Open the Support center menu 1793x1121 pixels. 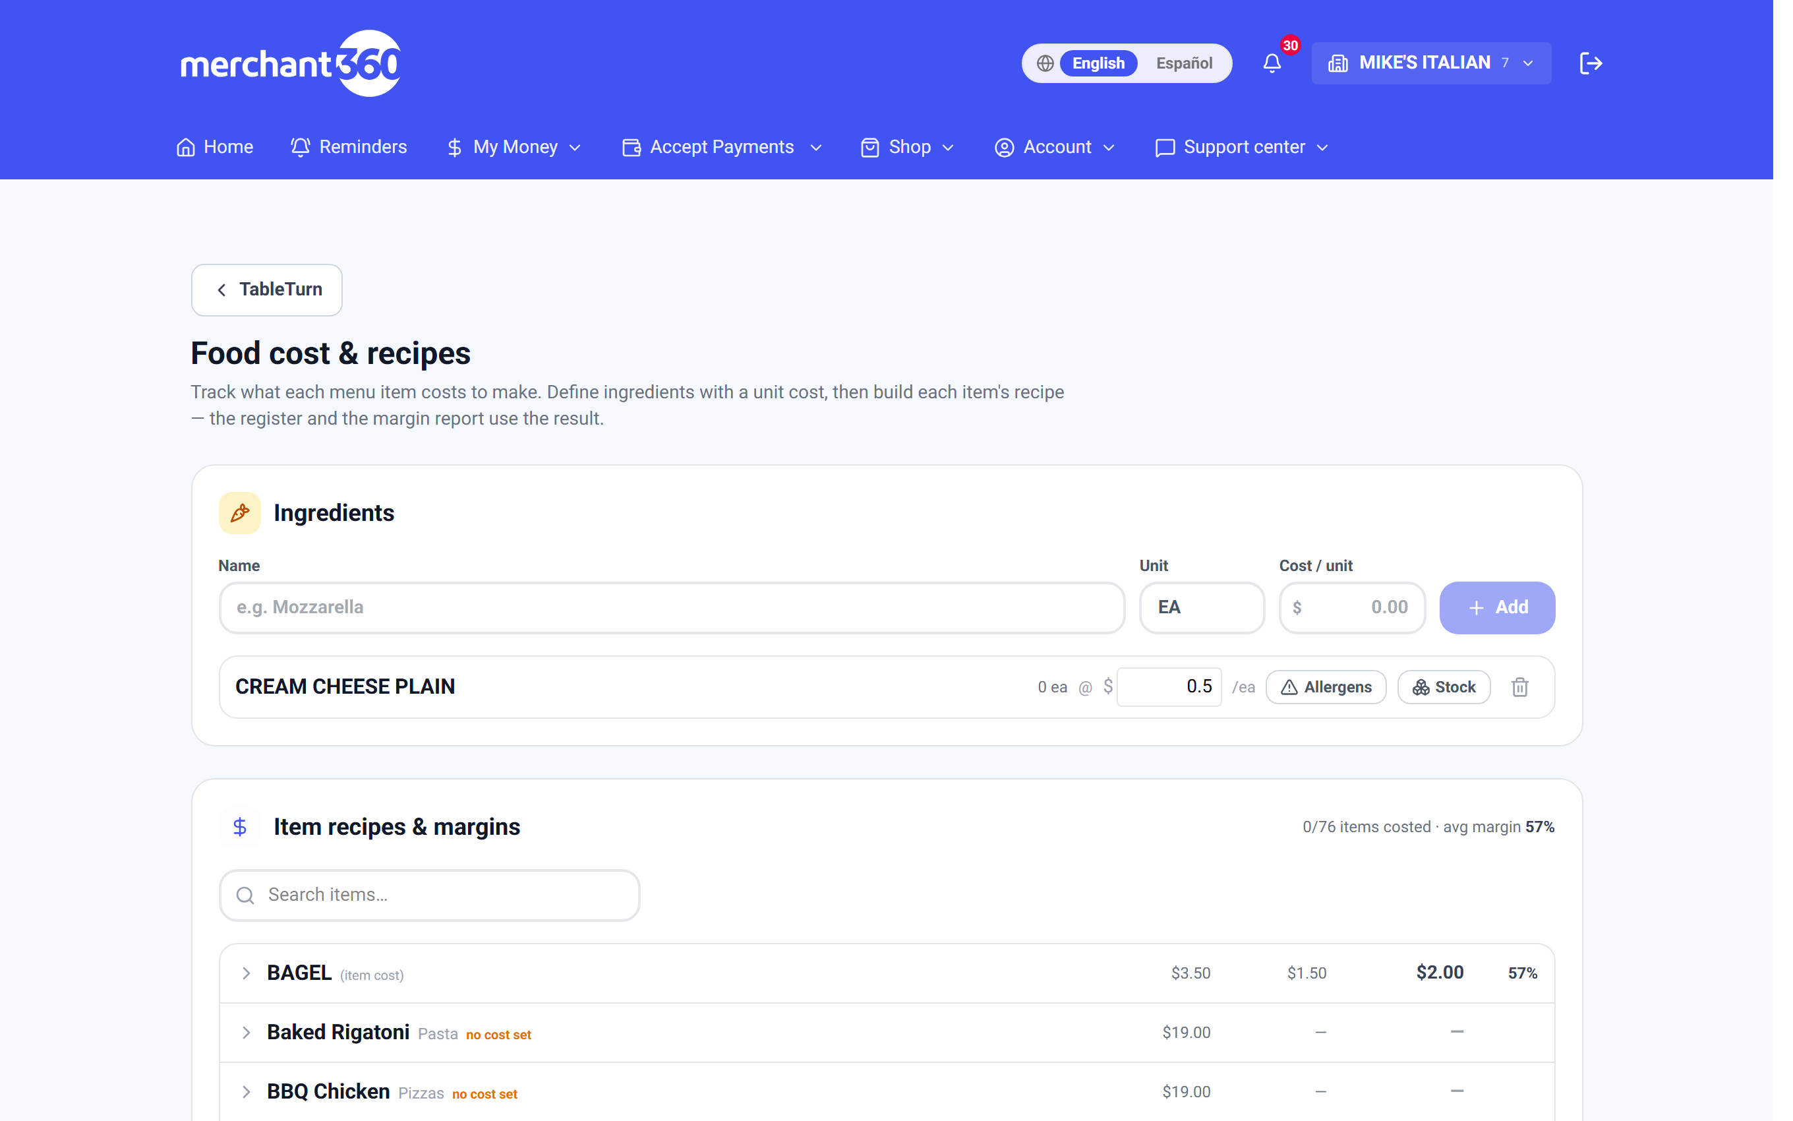[1242, 148]
